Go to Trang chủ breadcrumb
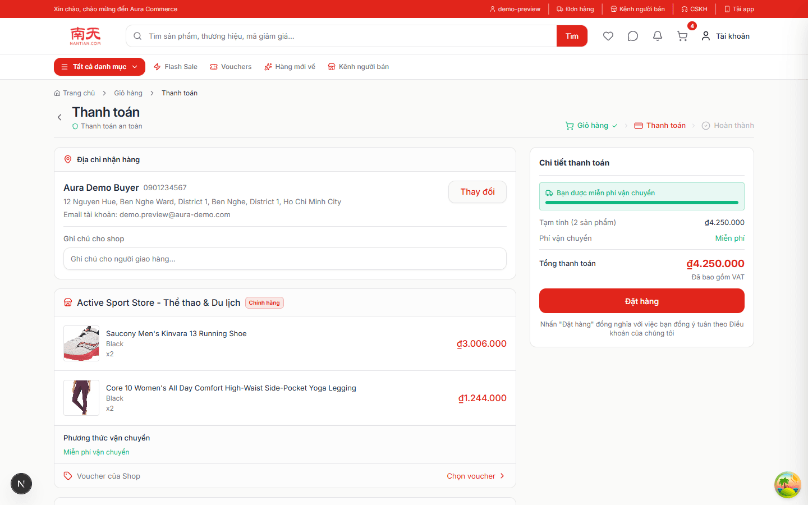The width and height of the screenshot is (808, 505). (x=75, y=93)
